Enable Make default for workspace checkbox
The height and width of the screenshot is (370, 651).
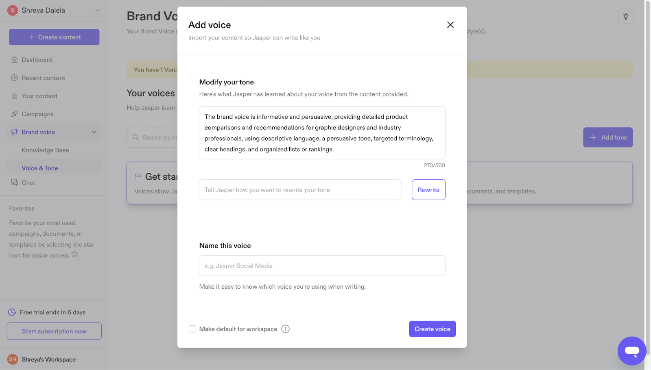coord(192,329)
